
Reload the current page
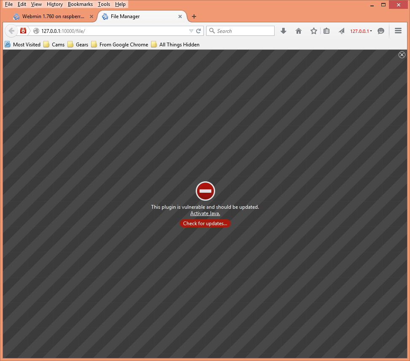click(199, 31)
